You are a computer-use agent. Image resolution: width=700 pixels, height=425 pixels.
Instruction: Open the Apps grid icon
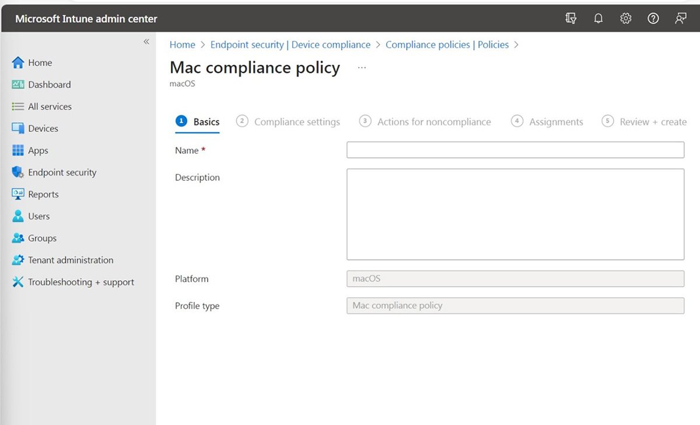pos(18,150)
